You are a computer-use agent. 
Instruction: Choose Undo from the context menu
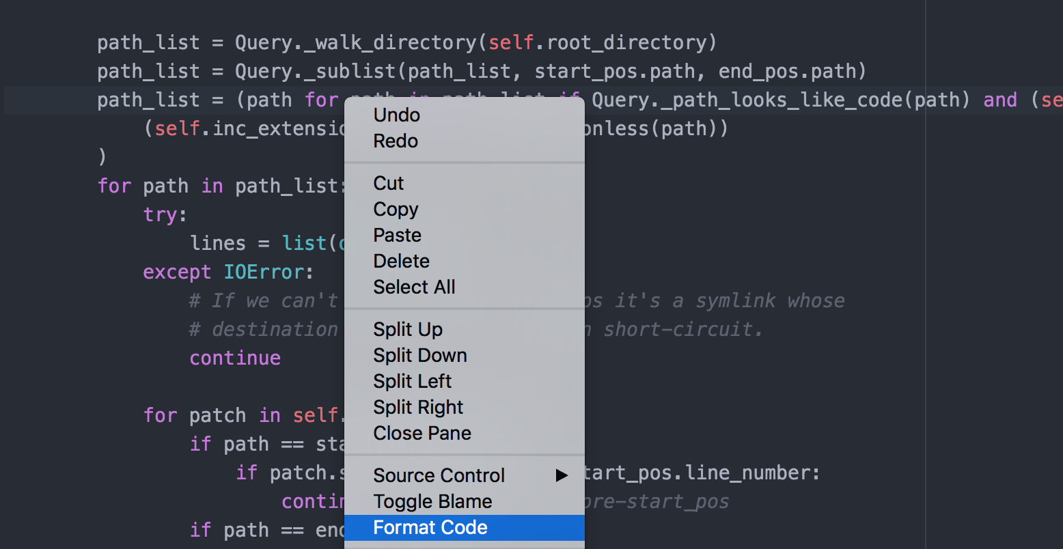(465, 115)
